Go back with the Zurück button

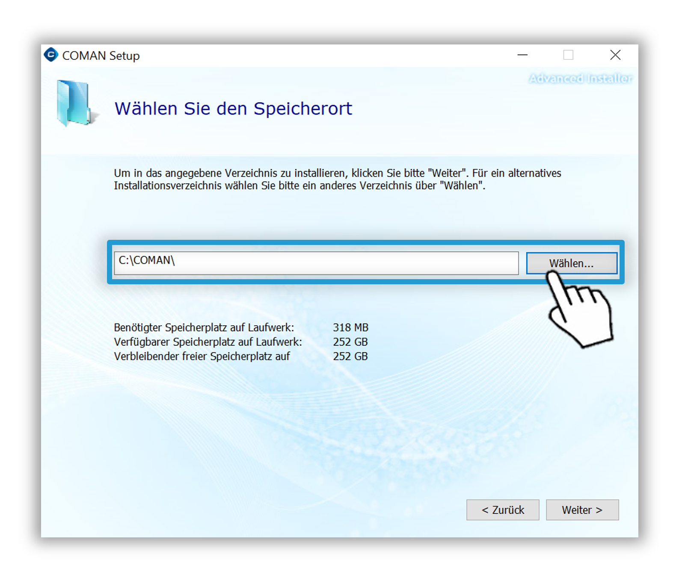[502, 510]
